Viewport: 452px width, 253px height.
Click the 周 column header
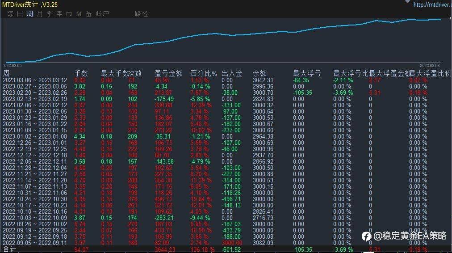(x=6, y=74)
